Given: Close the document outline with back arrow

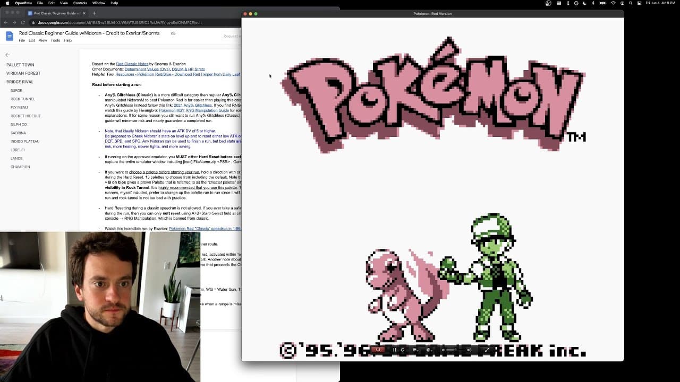Looking at the screenshot, I should point(7,55).
